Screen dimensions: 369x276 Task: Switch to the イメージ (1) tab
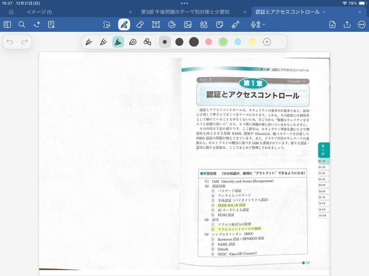coord(39,12)
